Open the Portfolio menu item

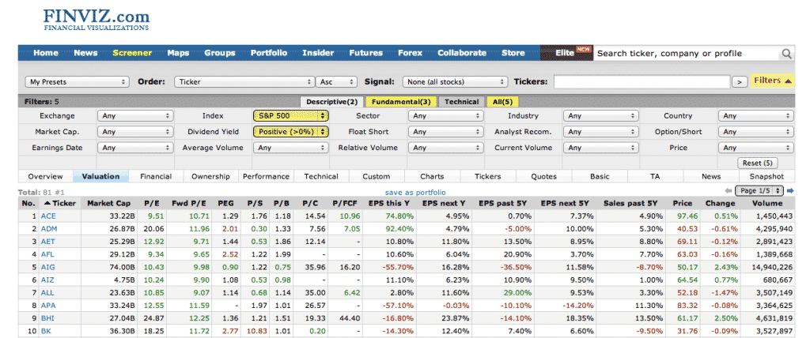point(269,53)
